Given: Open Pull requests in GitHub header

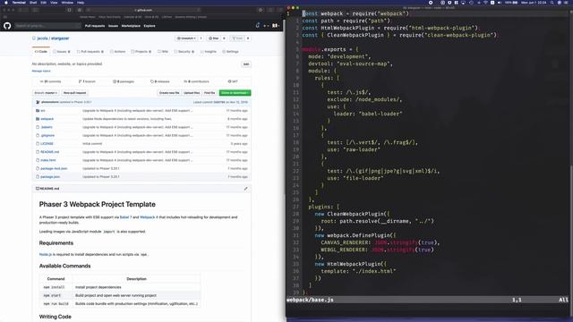Looking at the screenshot, I should [x=95, y=26].
